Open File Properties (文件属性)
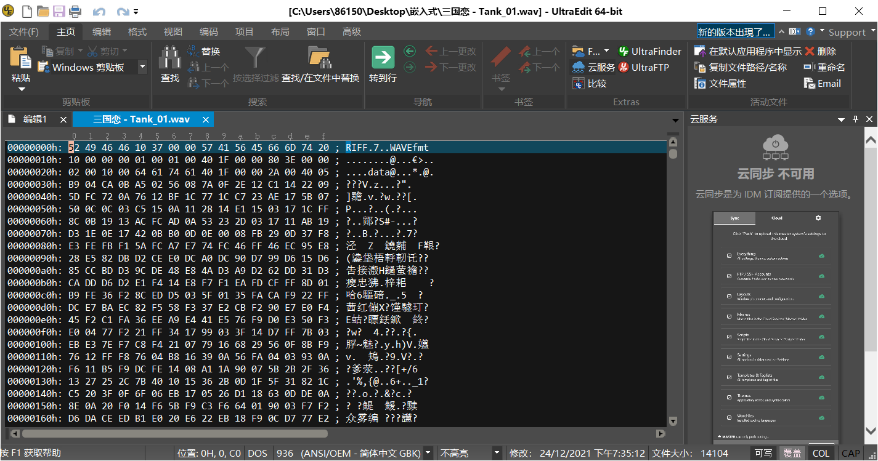Screen dimensions: 878x461 click(x=720, y=84)
